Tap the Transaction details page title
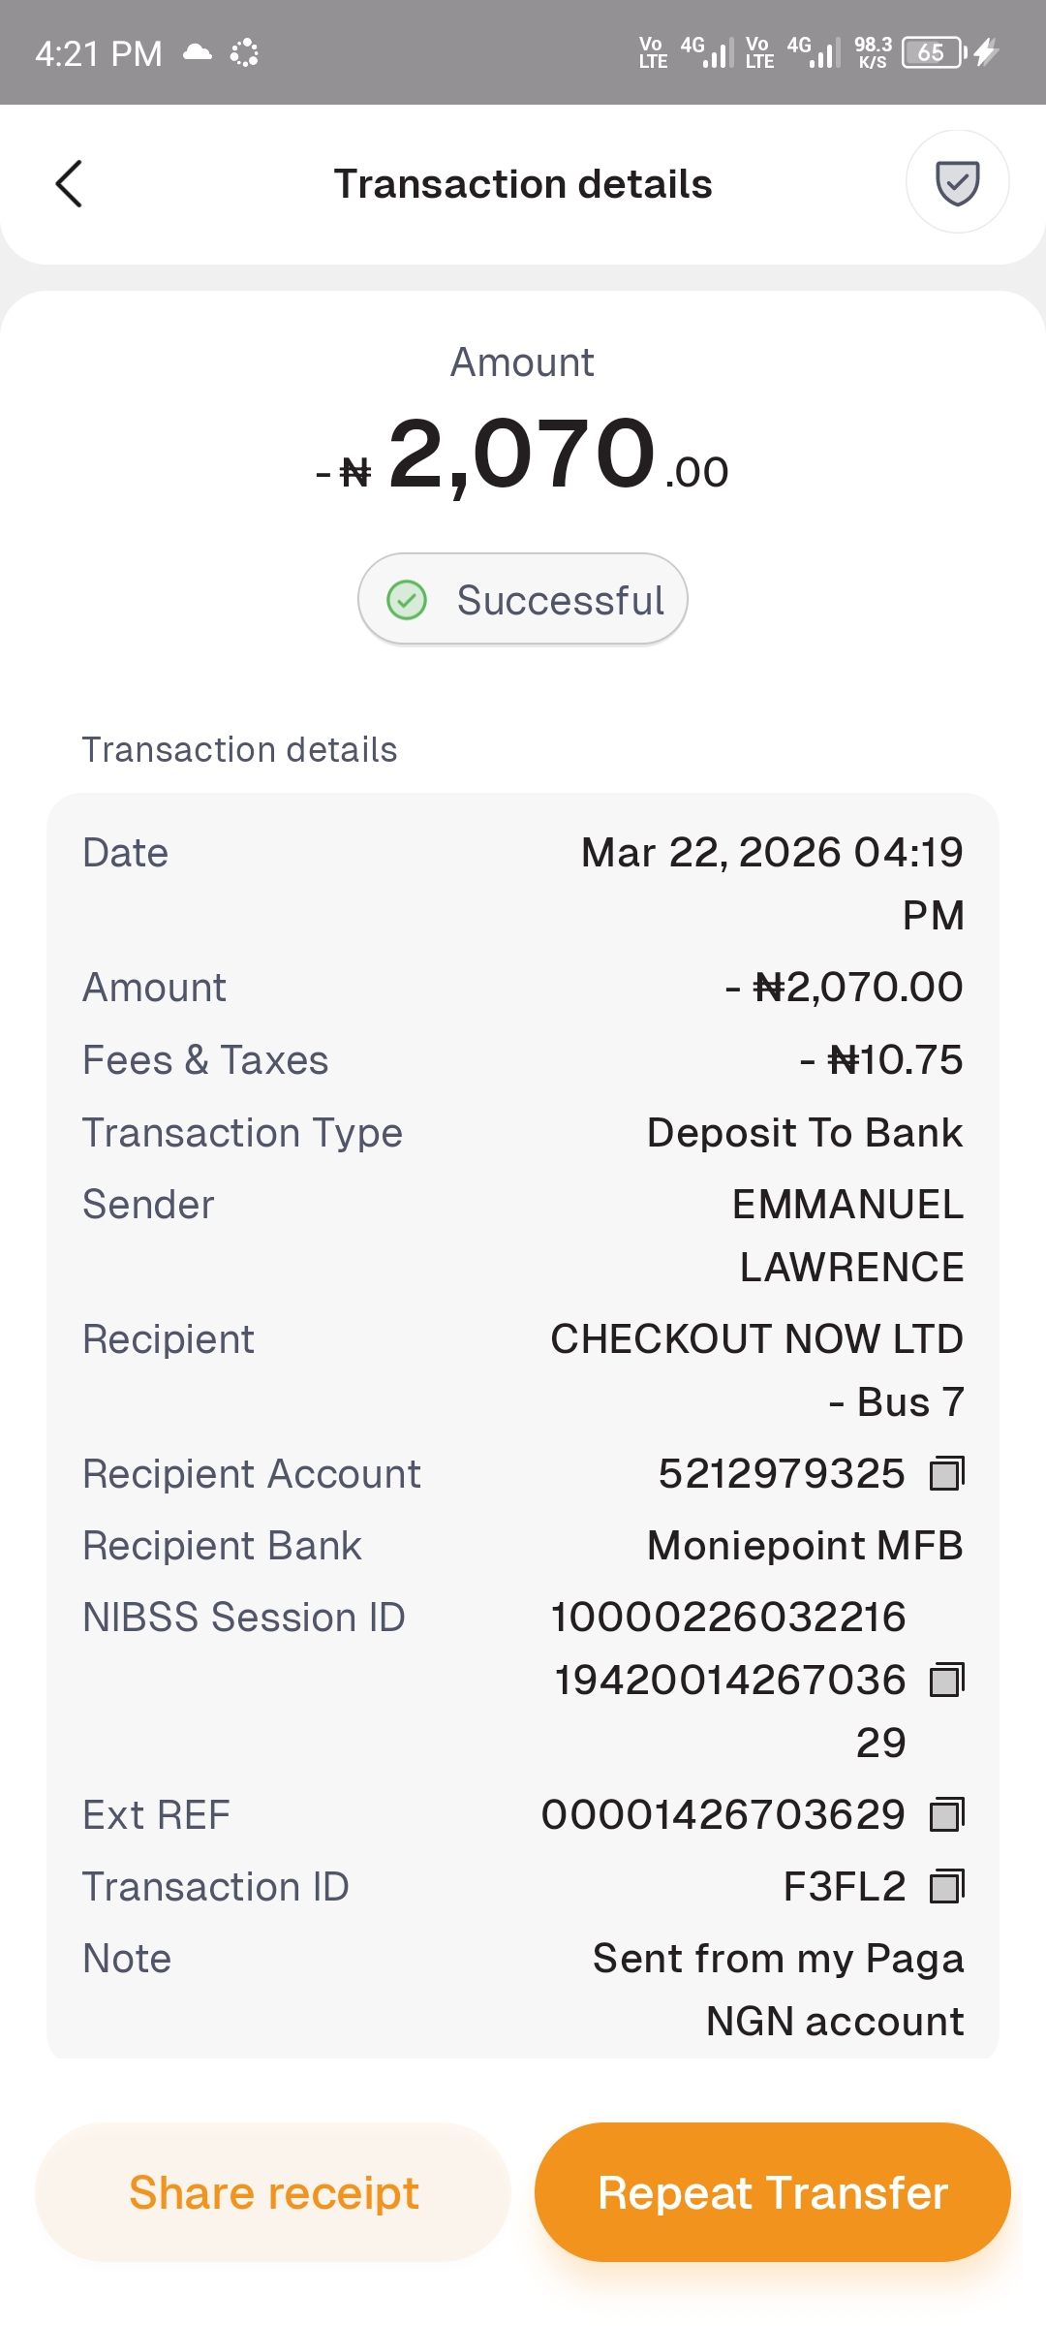The image size is (1046, 2326). tap(523, 184)
